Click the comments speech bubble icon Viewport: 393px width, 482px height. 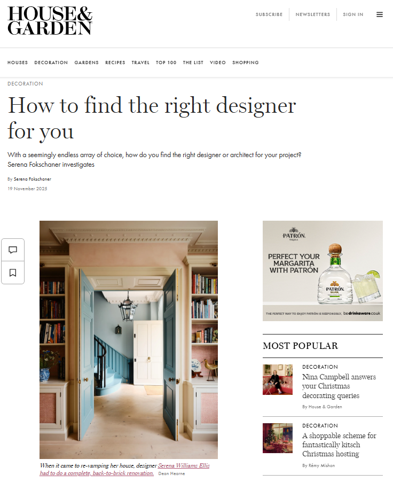point(13,250)
